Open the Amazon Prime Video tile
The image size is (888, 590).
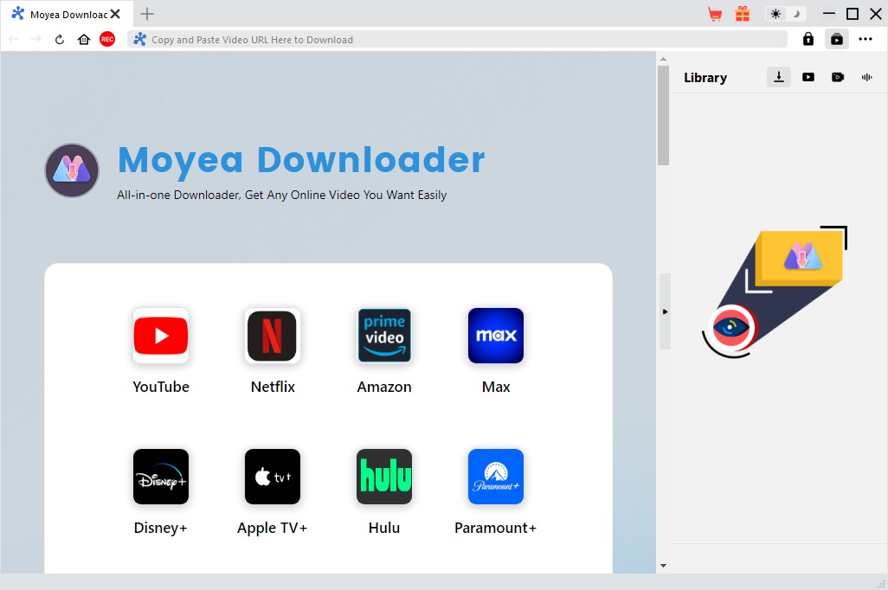(x=384, y=335)
